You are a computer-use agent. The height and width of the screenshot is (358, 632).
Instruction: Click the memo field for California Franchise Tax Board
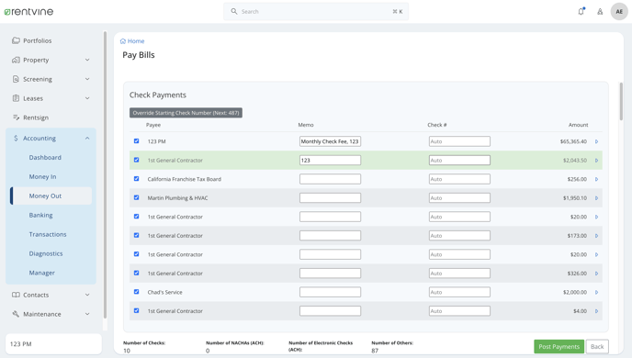(330, 179)
